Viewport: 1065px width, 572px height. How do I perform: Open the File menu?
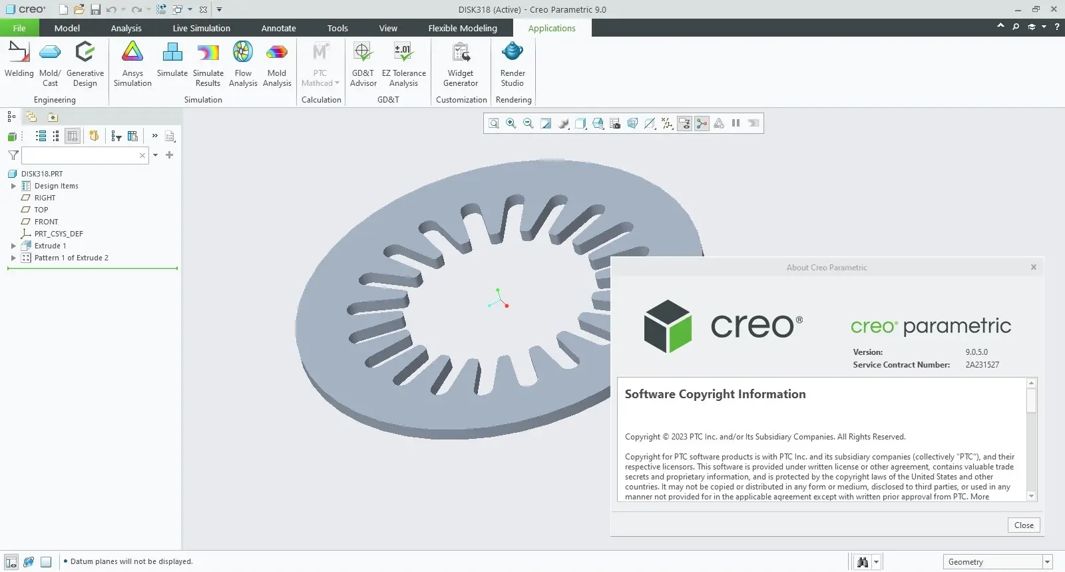[x=19, y=28]
